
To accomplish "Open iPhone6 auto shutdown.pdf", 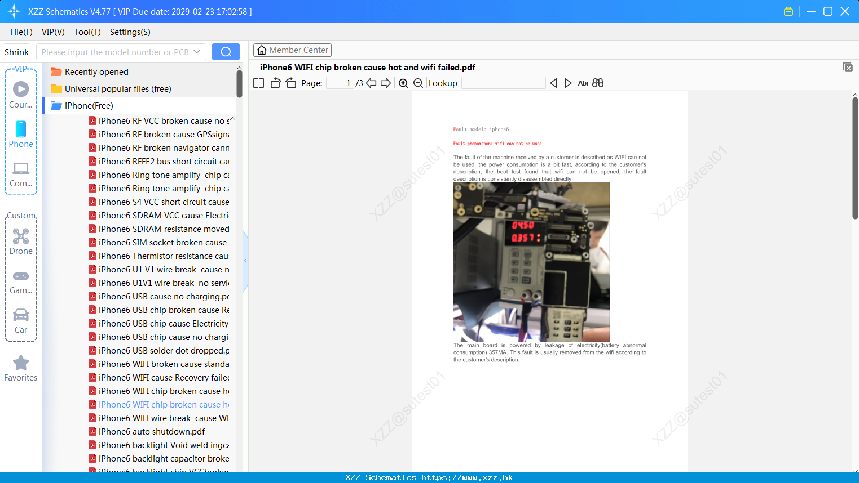I will (147, 432).
